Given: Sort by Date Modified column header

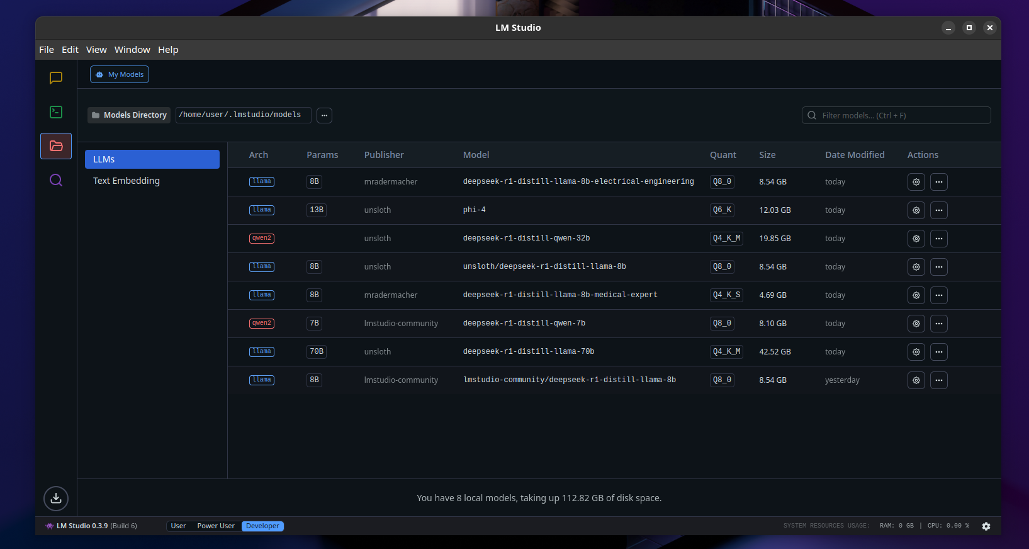Looking at the screenshot, I should (855, 155).
